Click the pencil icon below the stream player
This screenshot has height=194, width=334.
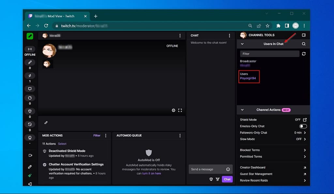46,123
